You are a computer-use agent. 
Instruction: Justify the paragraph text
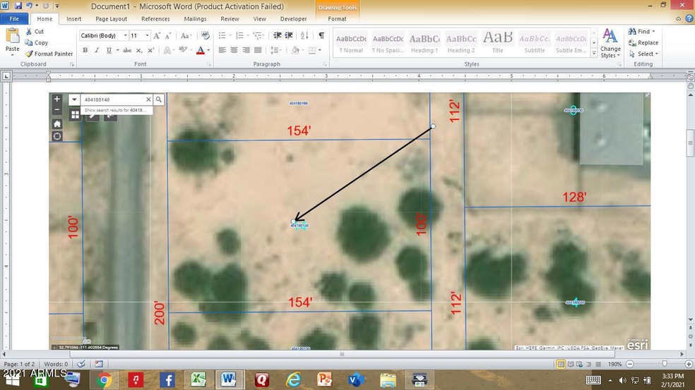click(258, 50)
